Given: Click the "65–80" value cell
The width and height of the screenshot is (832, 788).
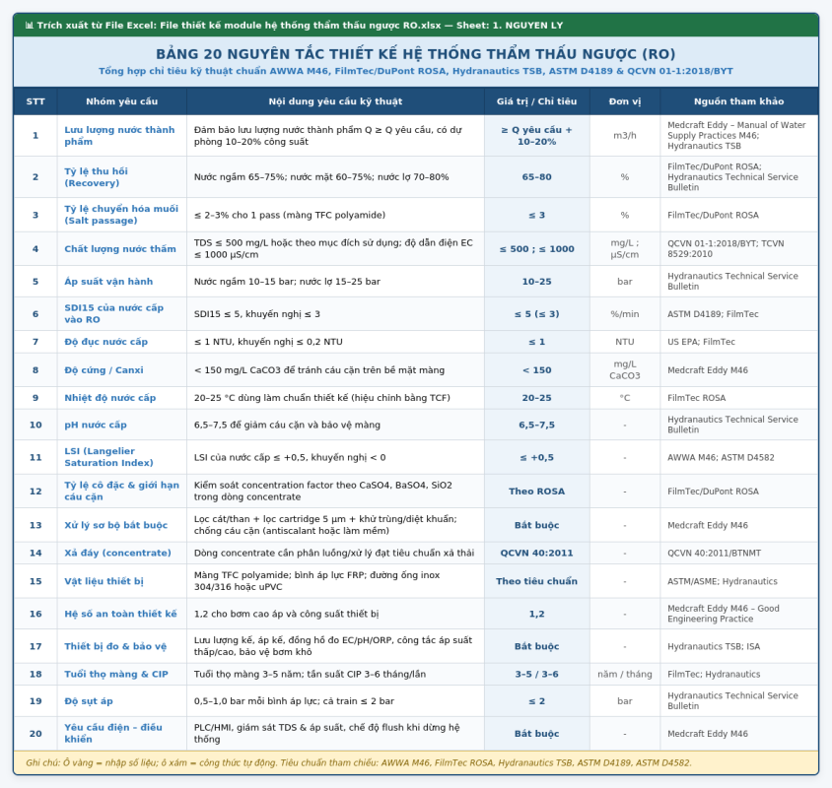Looking at the screenshot, I should coord(537,177).
